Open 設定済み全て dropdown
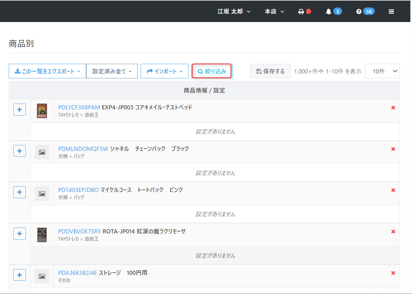The height and width of the screenshot is (294, 412). pyautogui.click(x=112, y=71)
